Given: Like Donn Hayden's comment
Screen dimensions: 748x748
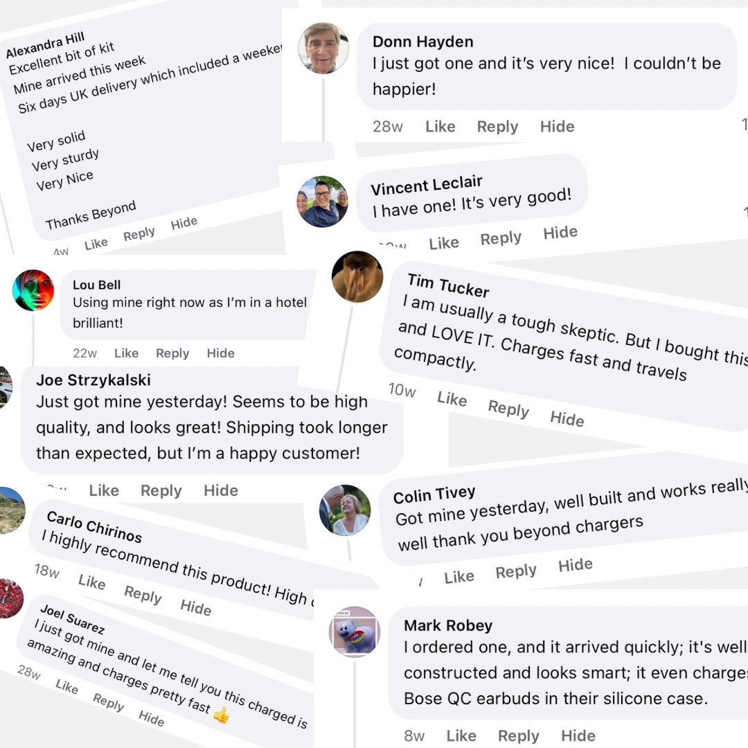Looking at the screenshot, I should 440,127.
